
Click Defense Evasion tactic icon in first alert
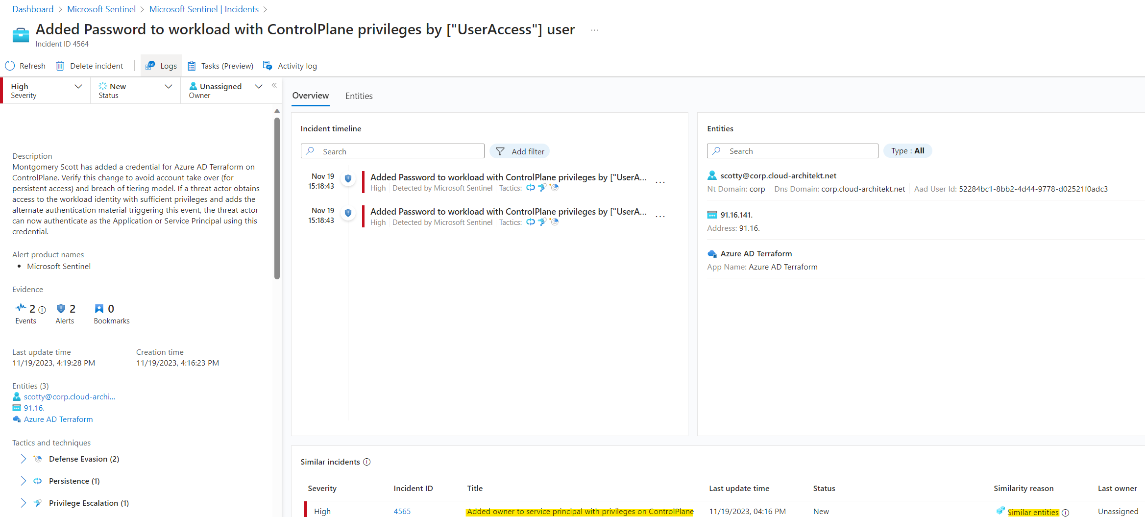pyautogui.click(x=554, y=188)
